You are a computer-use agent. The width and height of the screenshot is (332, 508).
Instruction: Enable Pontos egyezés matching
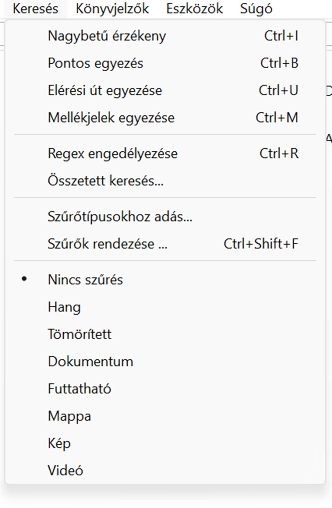[x=95, y=63]
